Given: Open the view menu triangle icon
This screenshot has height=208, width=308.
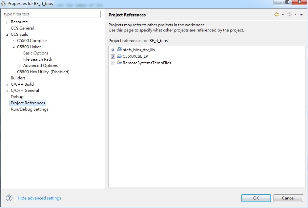Looking at the screenshot, I should [301, 14].
